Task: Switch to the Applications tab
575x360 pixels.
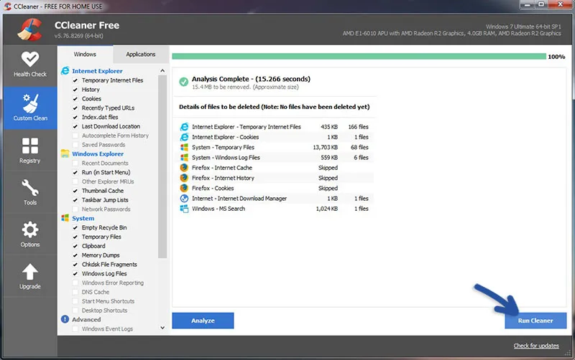Action: coord(141,55)
